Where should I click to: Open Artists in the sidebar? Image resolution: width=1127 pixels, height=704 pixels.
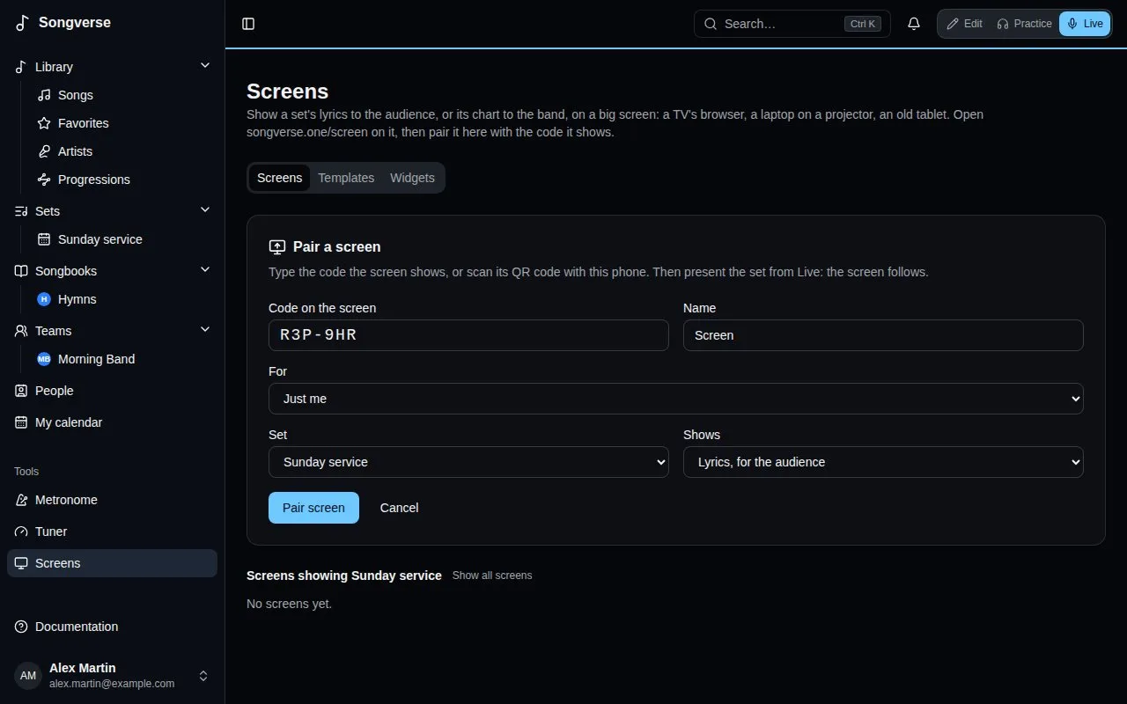coord(123,151)
